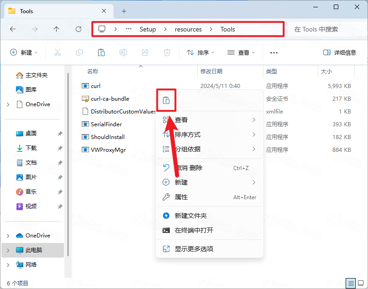
Task: Open the 新建 dropdown in toolbar
Action: [24, 53]
